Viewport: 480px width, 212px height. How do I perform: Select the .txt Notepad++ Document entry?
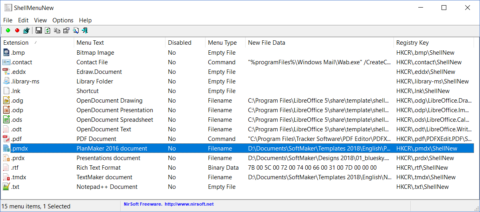[x=107, y=187]
